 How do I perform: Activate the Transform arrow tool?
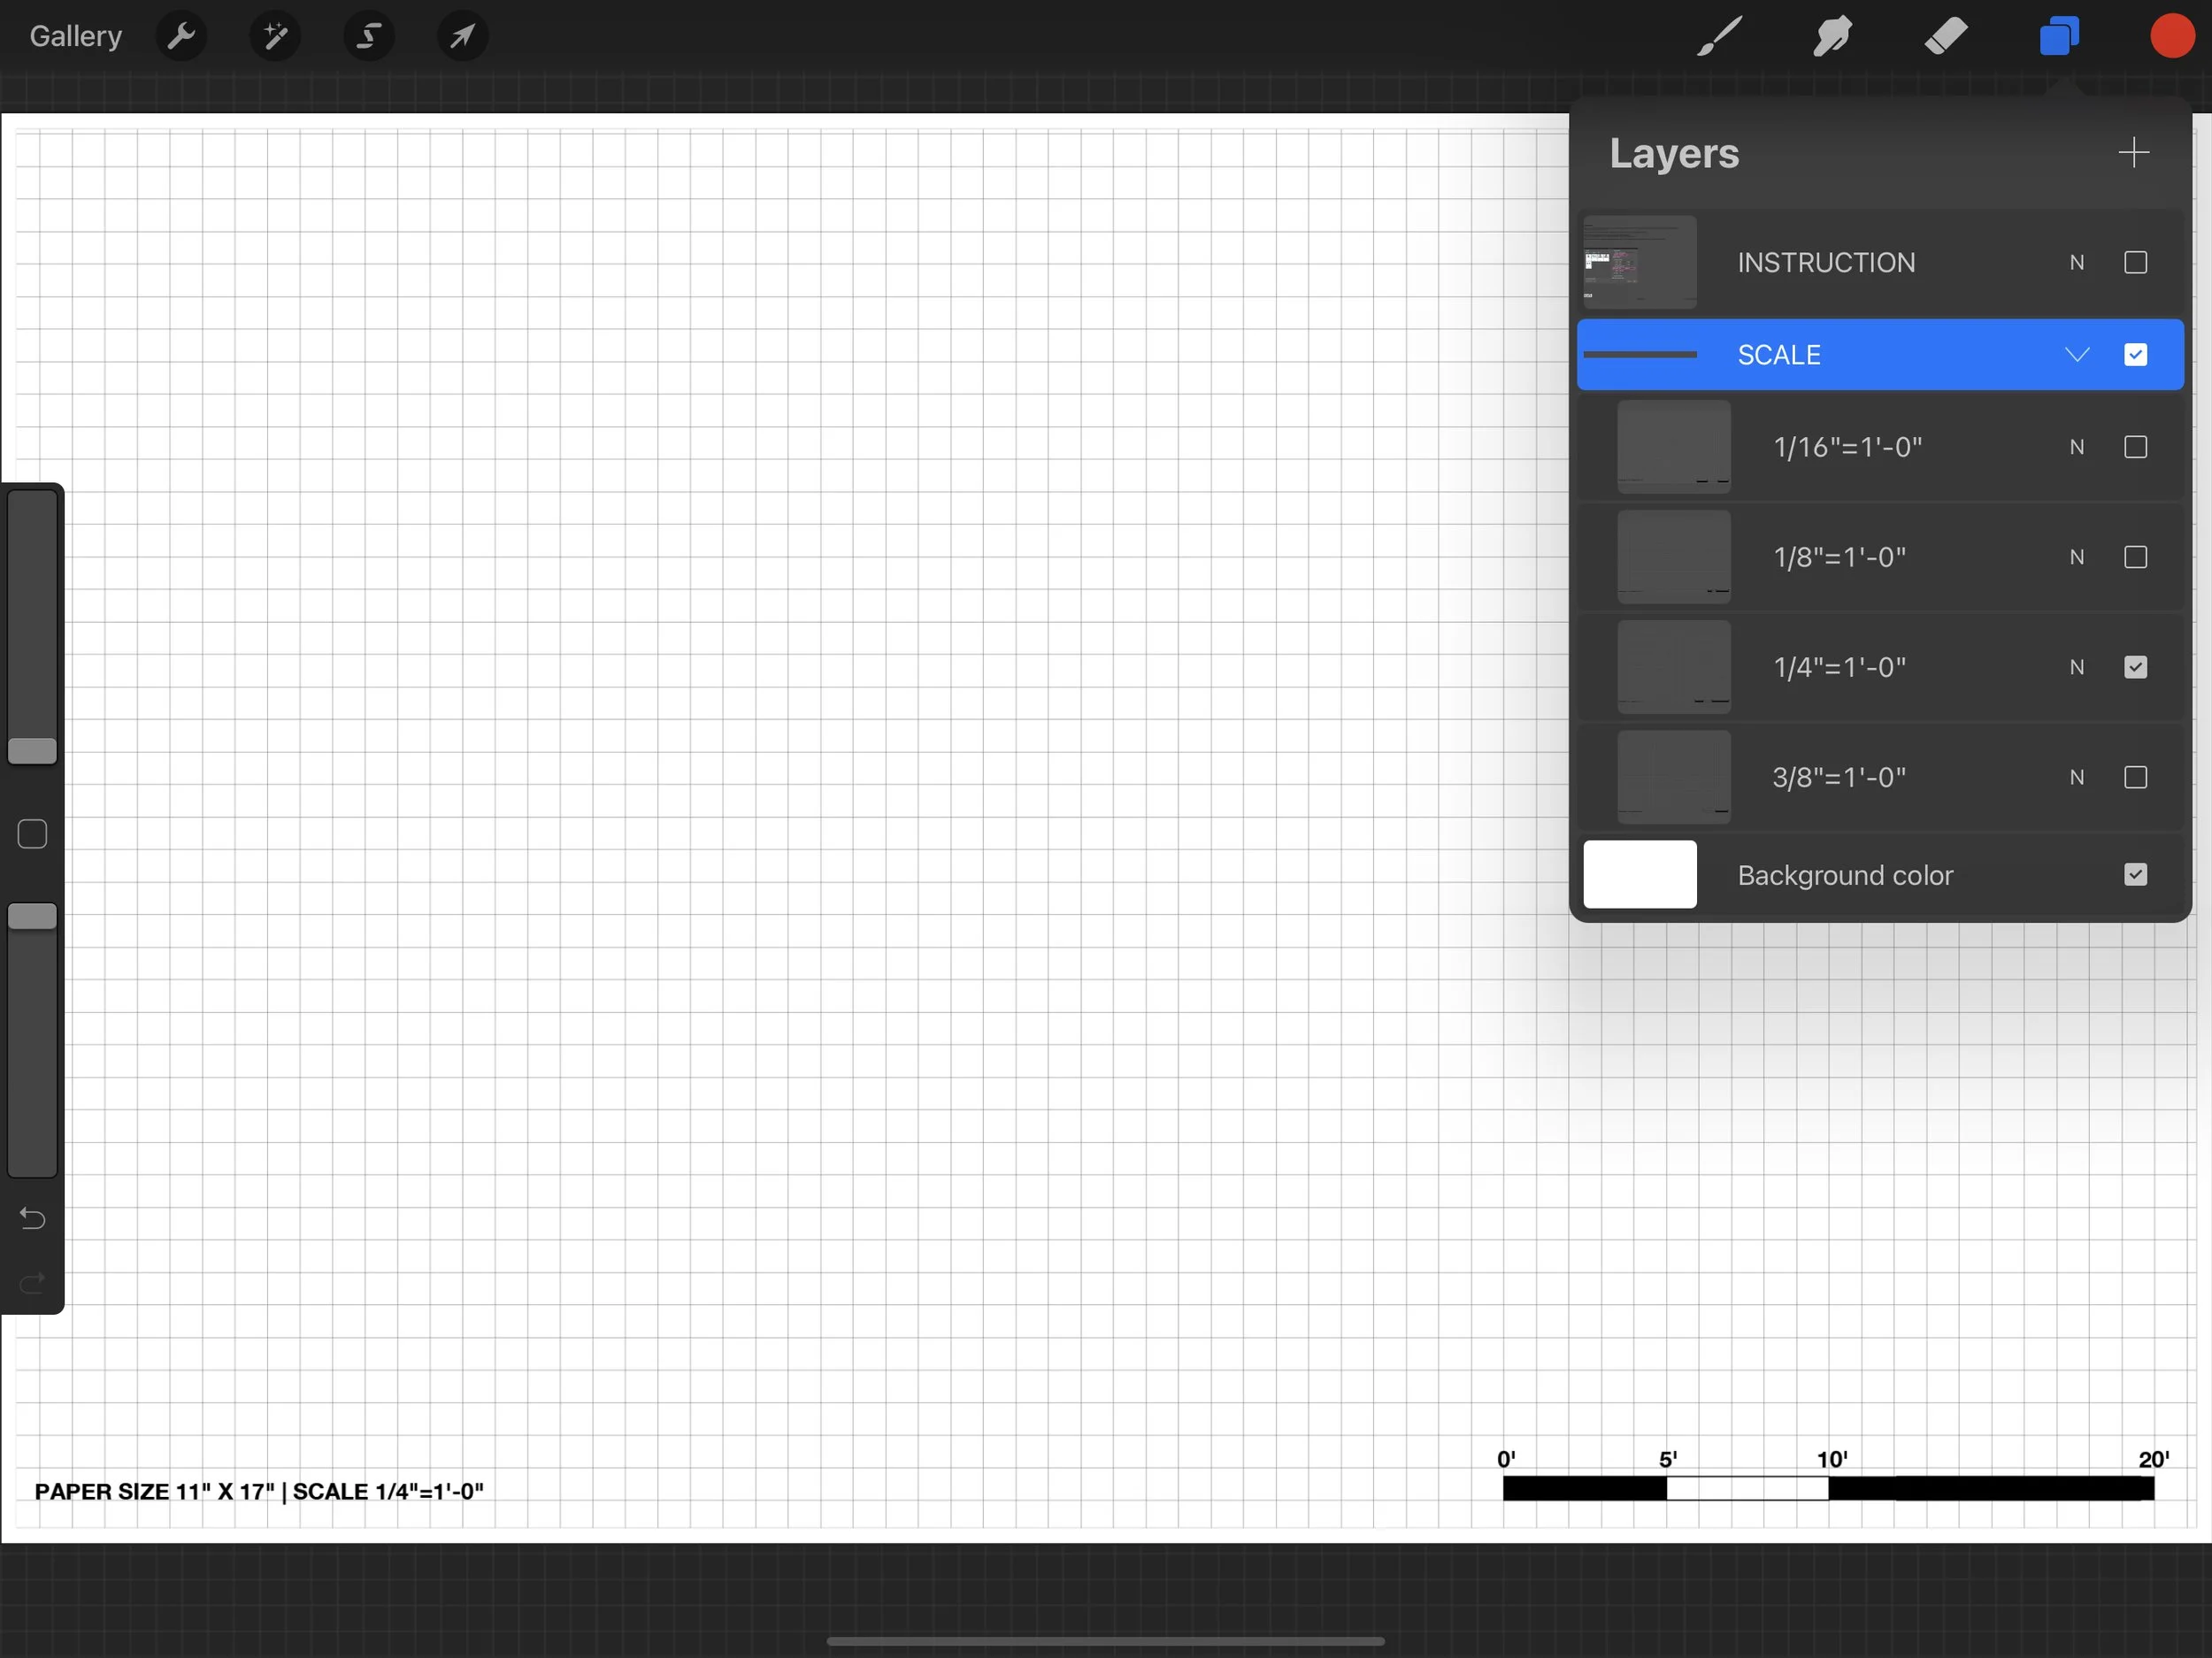click(x=462, y=37)
